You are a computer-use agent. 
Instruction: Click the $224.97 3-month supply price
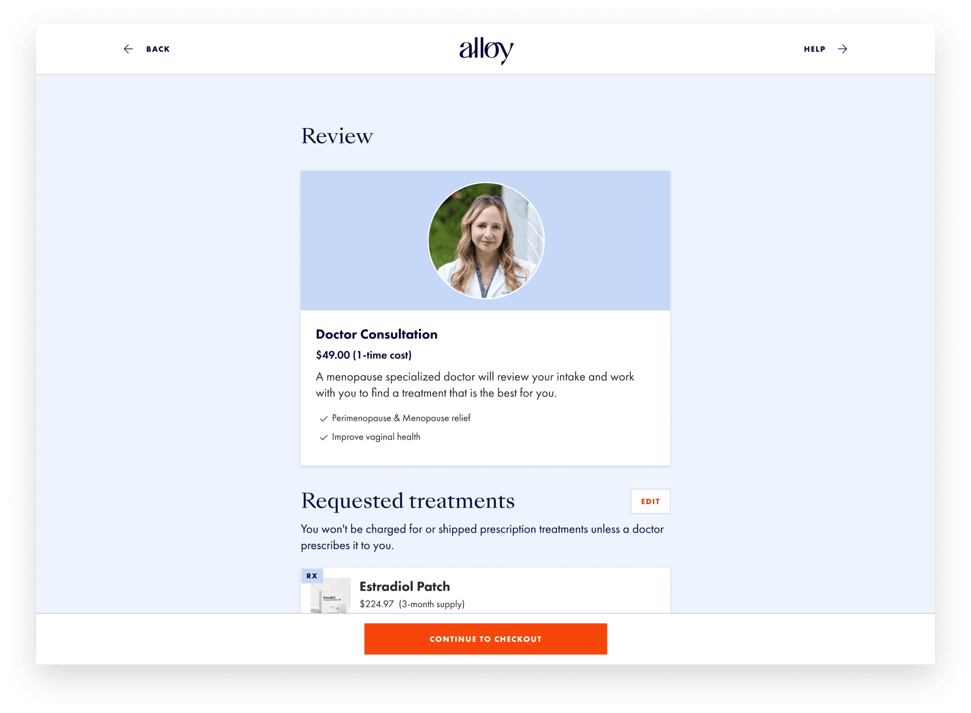tap(412, 604)
